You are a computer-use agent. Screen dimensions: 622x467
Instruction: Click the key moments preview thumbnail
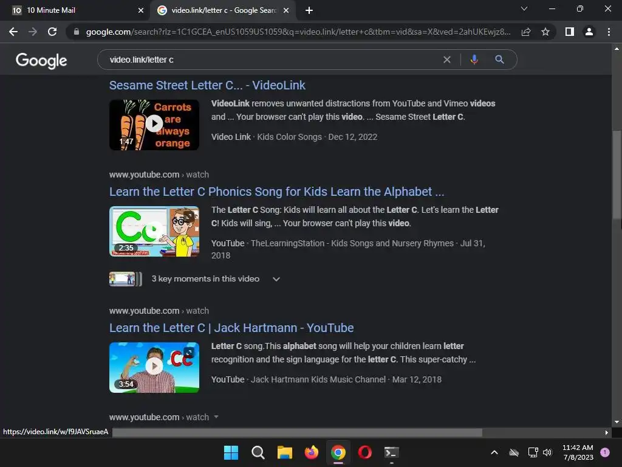(125, 278)
